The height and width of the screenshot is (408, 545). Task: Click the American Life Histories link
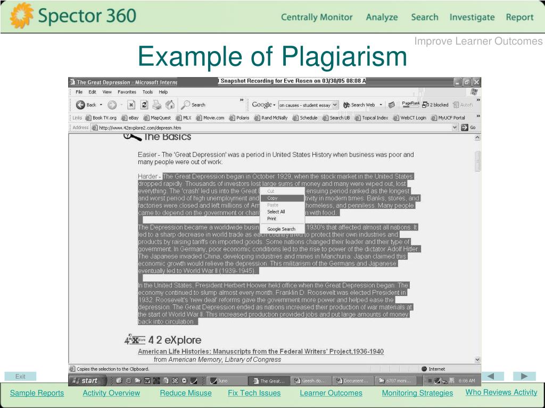261,352
